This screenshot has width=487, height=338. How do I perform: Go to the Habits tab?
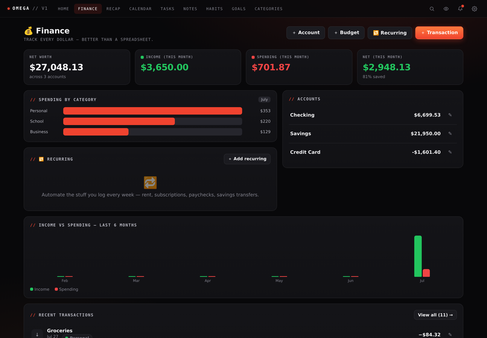click(x=214, y=9)
